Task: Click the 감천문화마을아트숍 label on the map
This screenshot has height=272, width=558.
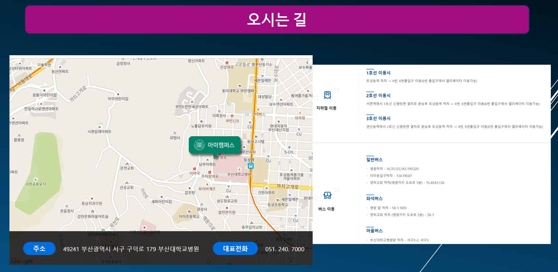Action: 93,216
